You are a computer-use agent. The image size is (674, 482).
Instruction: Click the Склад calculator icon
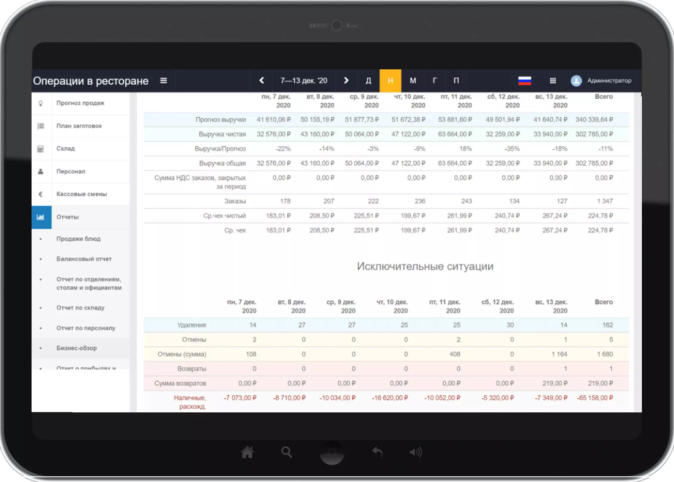coord(41,148)
